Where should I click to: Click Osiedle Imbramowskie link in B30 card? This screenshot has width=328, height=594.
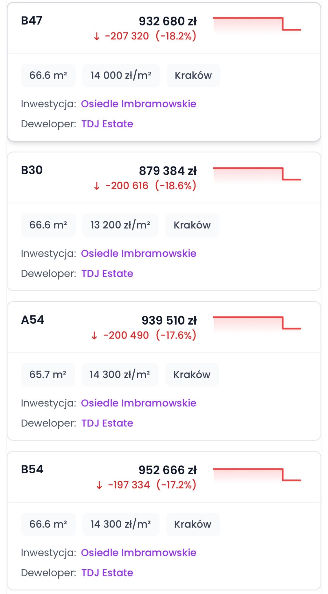click(x=138, y=253)
